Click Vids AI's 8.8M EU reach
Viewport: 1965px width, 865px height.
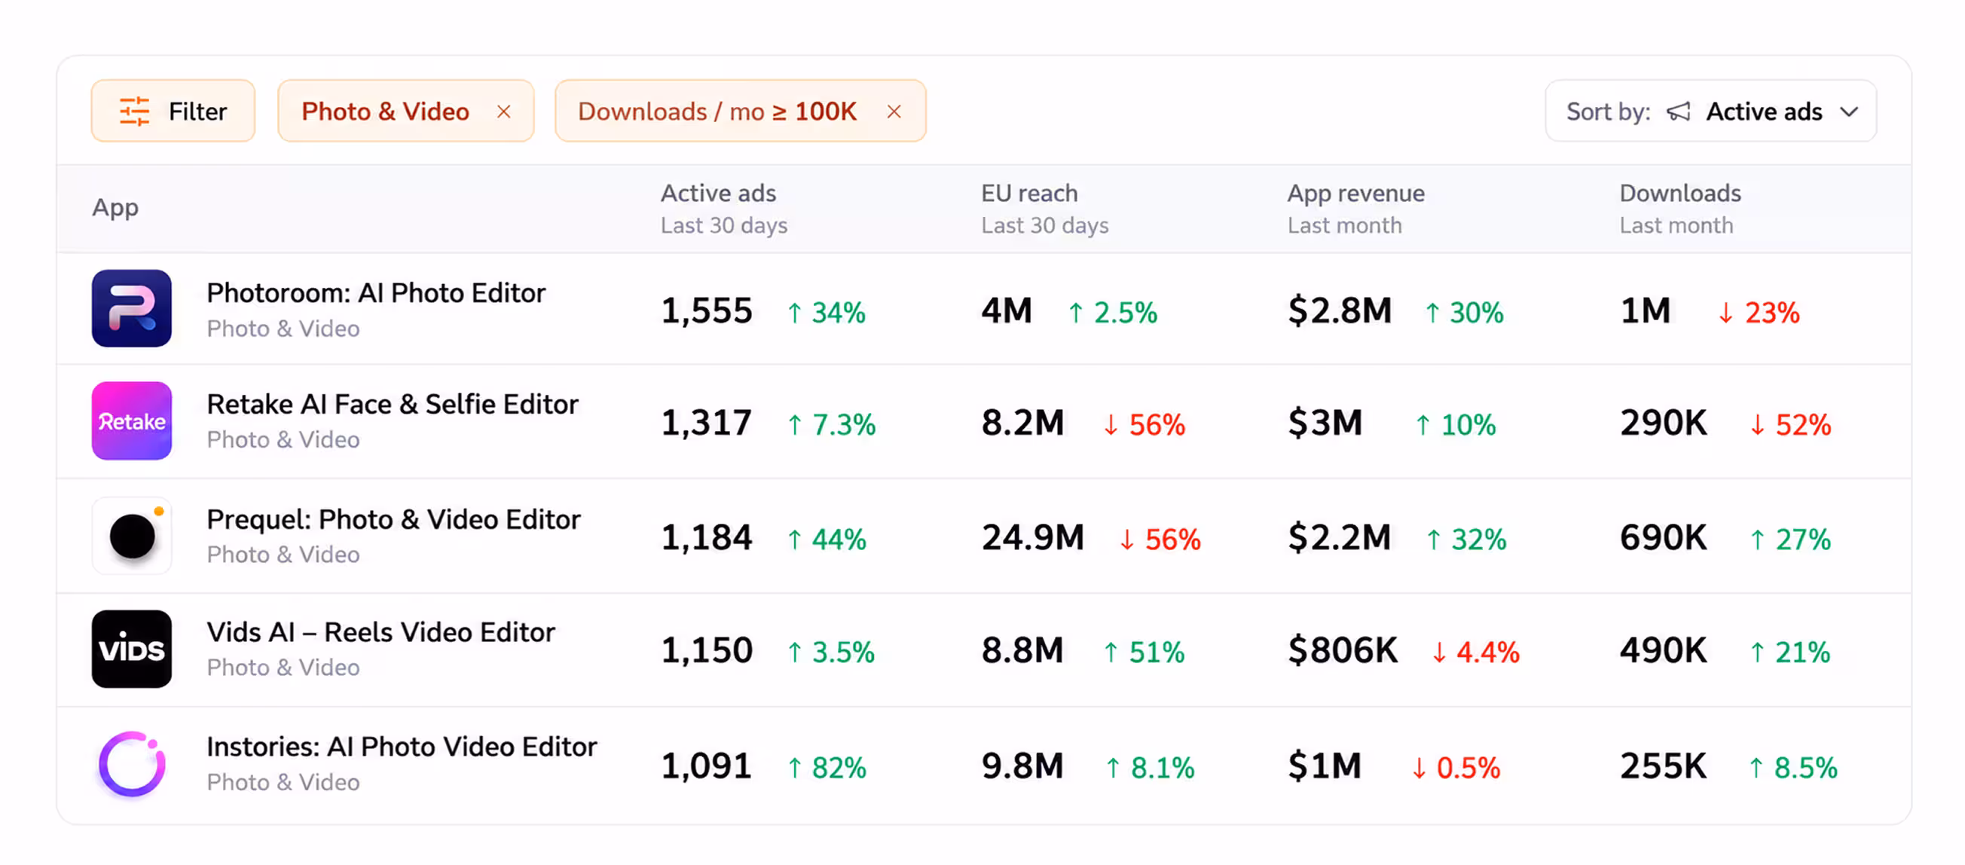[1022, 651]
